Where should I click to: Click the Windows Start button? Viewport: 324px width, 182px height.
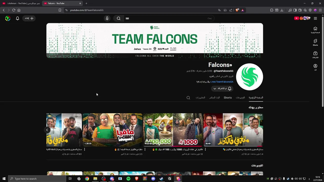click(x=4, y=179)
